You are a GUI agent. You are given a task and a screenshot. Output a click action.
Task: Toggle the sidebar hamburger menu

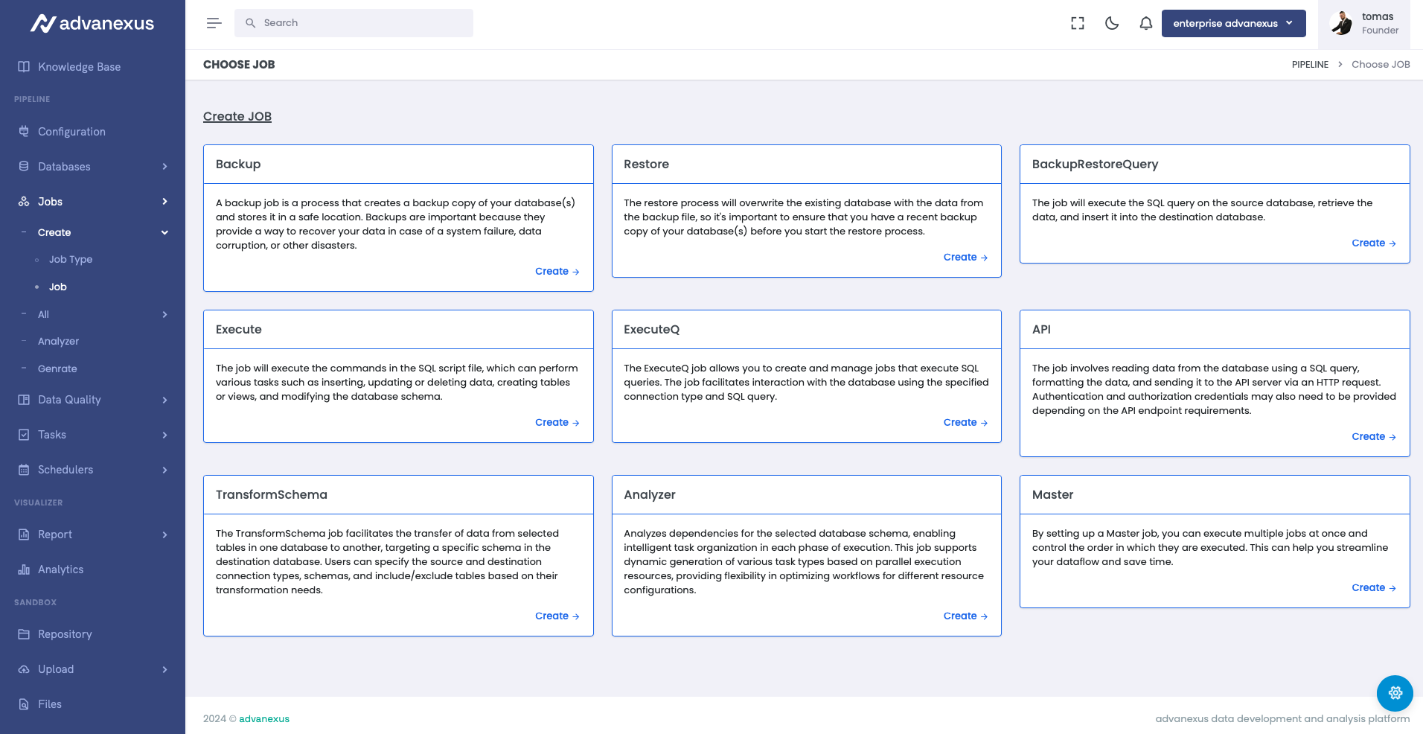[x=214, y=23]
